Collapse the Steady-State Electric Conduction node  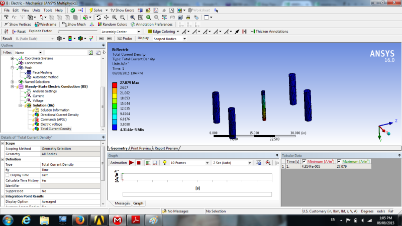tap(12, 86)
